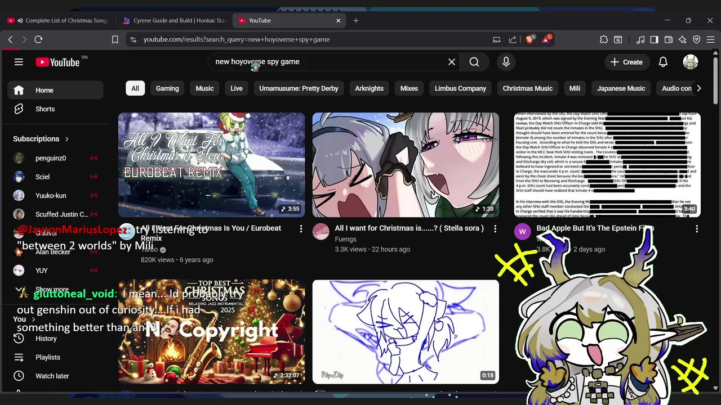The height and width of the screenshot is (405, 721).
Task: Start voice search with microphone
Action: coord(506,62)
